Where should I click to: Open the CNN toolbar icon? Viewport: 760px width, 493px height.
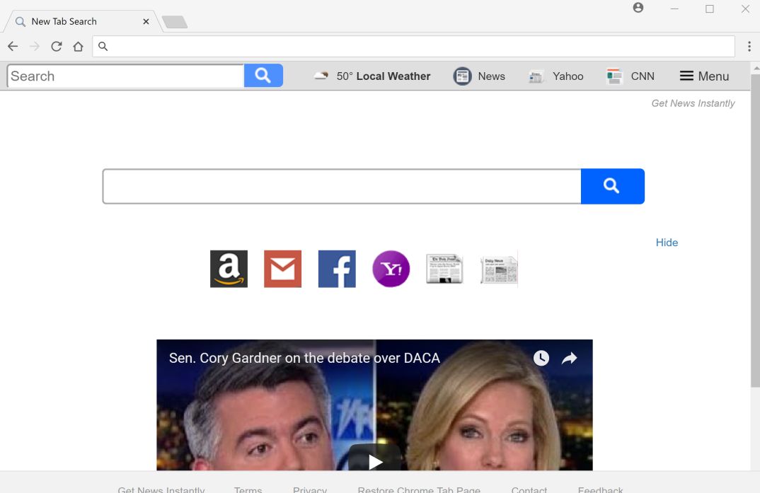click(x=613, y=76)
